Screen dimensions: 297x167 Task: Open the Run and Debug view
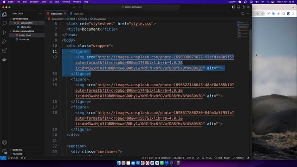4,41
